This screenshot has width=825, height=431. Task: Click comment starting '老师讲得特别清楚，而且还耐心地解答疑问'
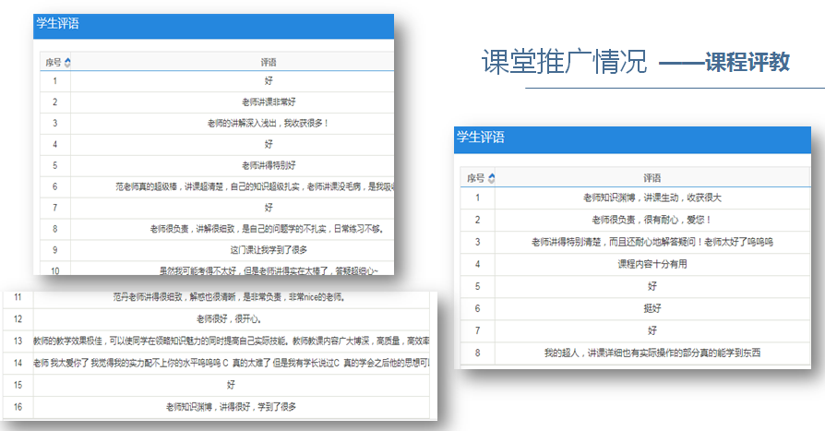click(x=652, y=242)
